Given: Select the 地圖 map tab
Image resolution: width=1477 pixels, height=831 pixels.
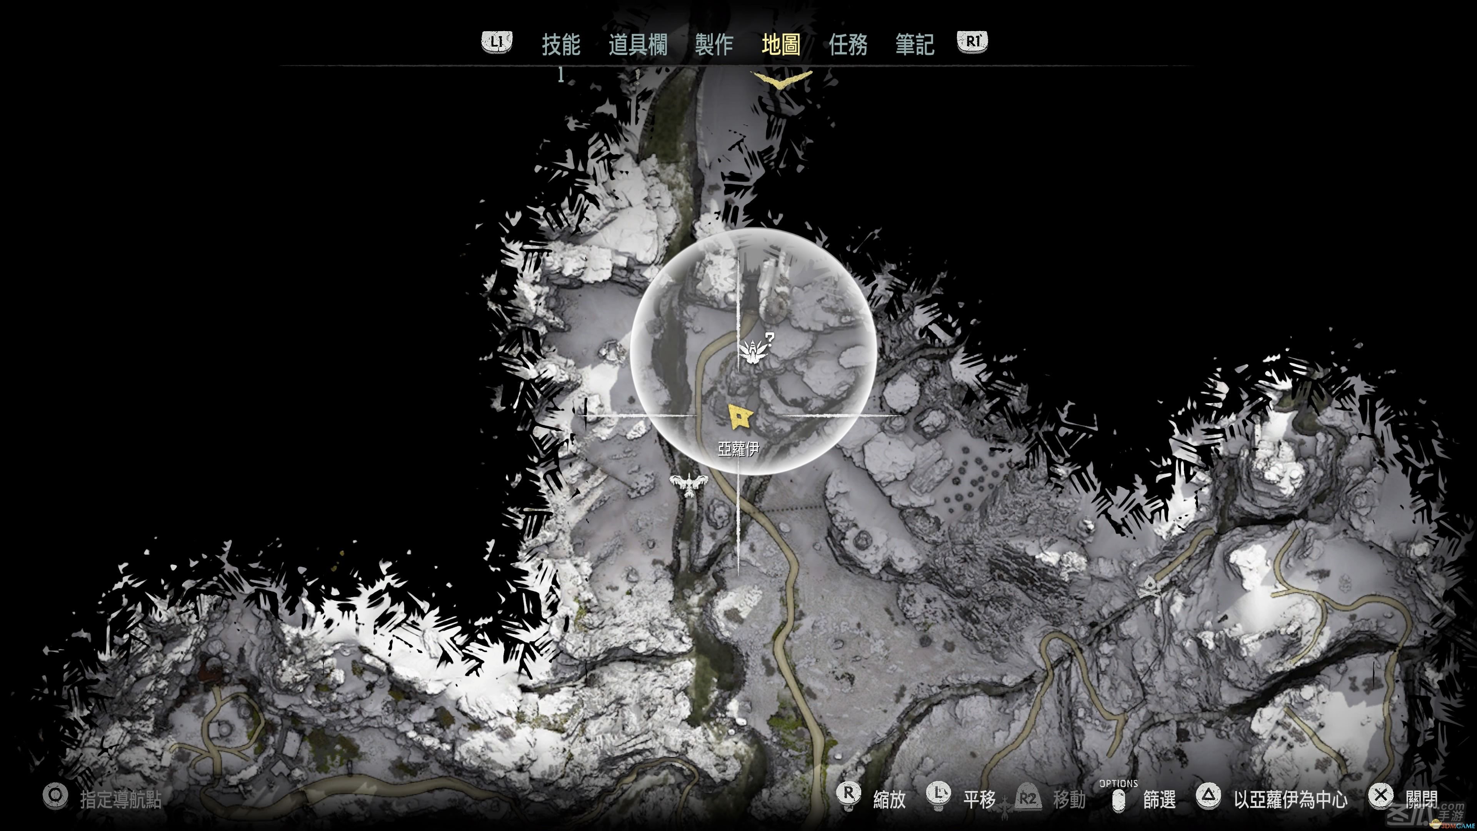Looking at the screenshot, I should pos(781,44).
